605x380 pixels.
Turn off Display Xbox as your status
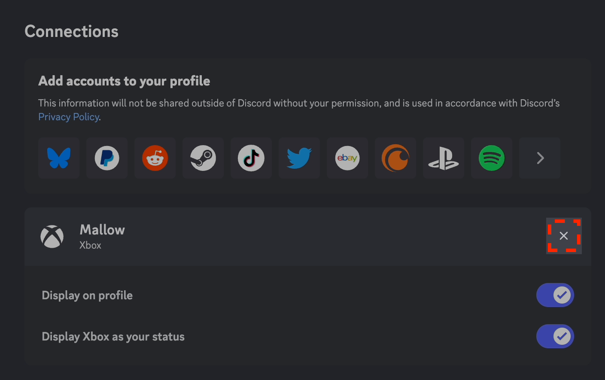point(555,336)
